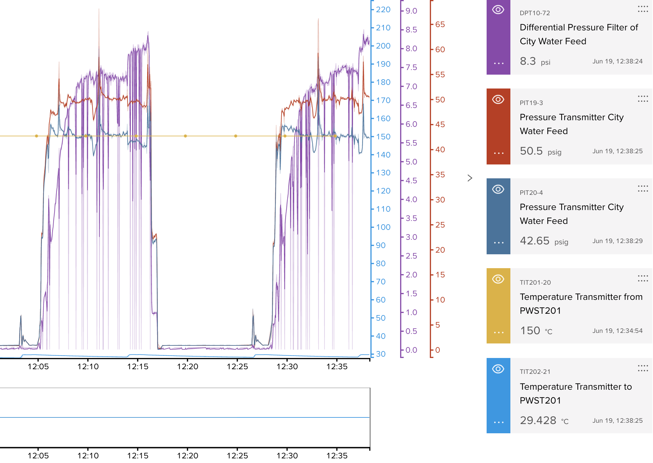Click the 9.0 label on the purple axis
The height and width of the screenshot is (463, 653).
(411, 11)
